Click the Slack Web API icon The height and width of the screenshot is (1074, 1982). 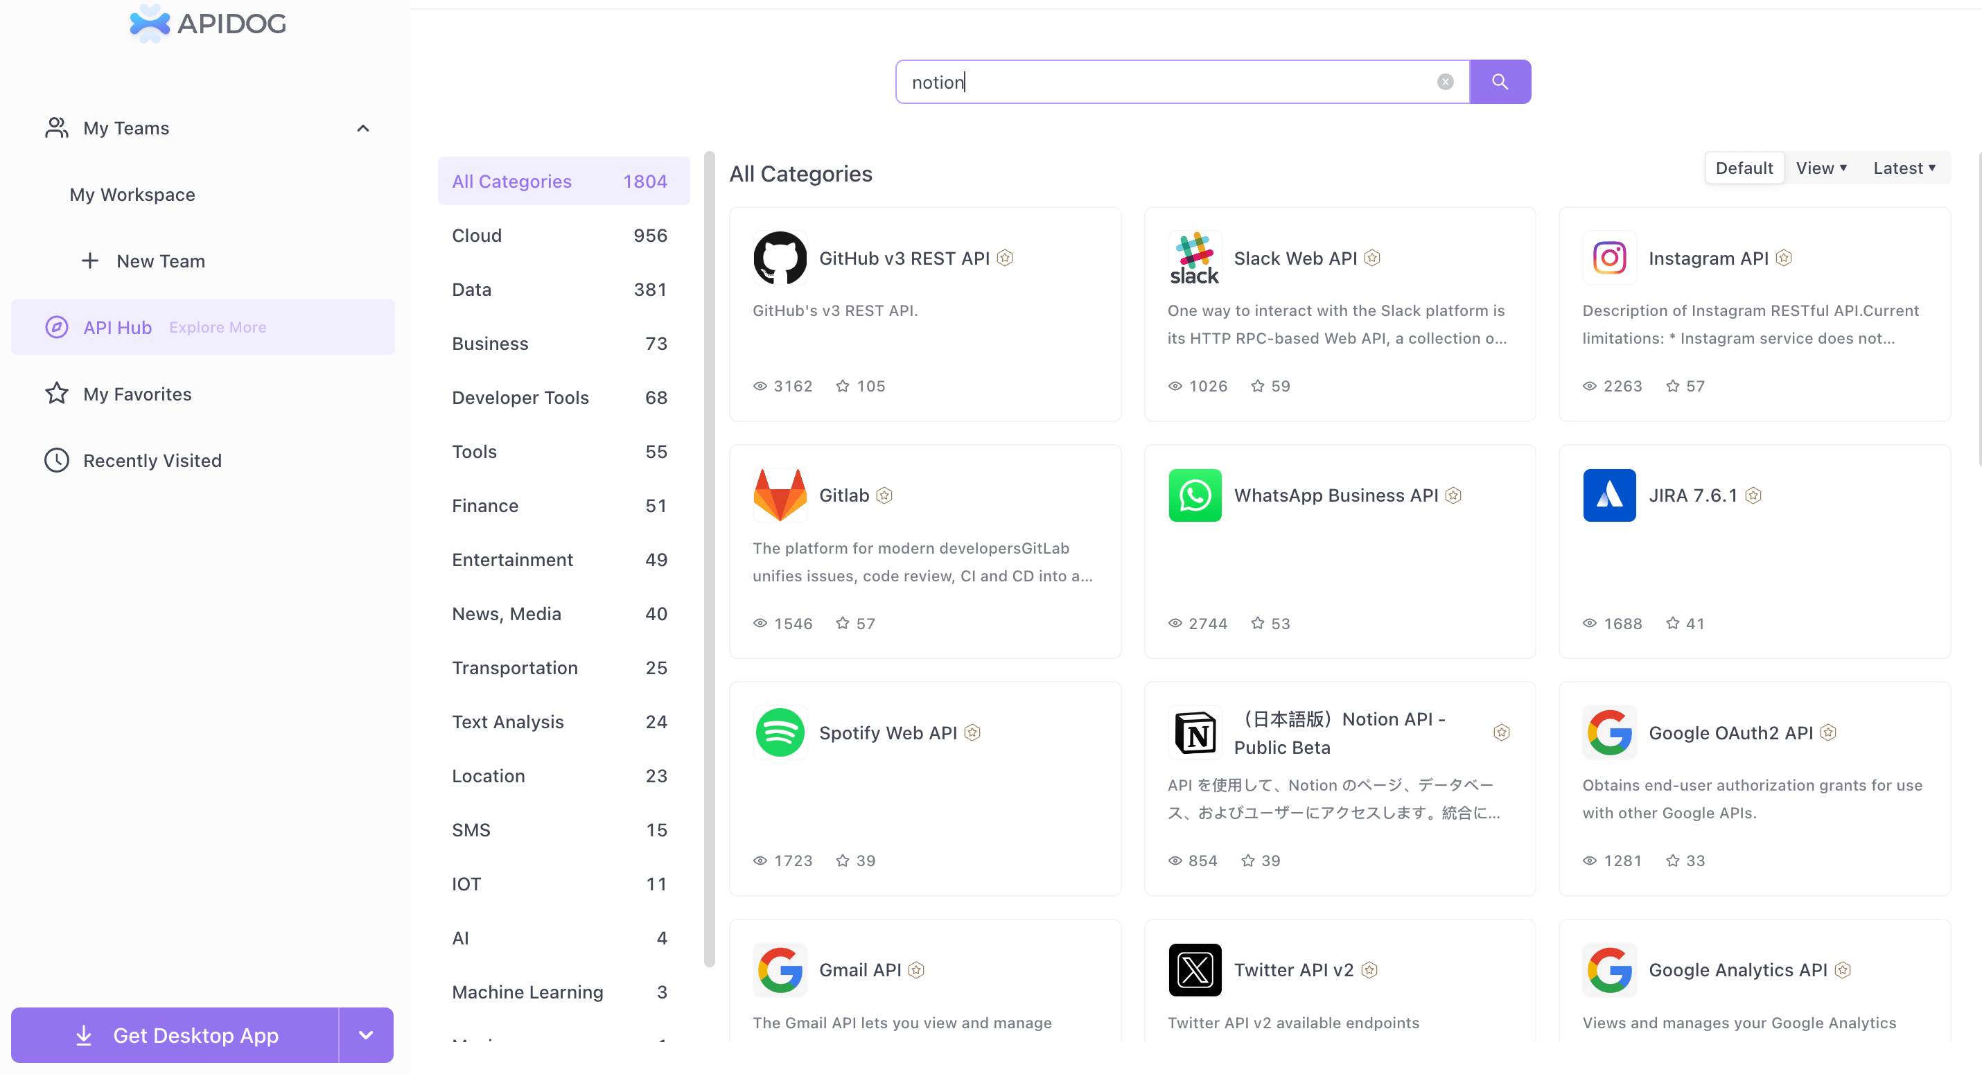click(x=1194, y=258)
